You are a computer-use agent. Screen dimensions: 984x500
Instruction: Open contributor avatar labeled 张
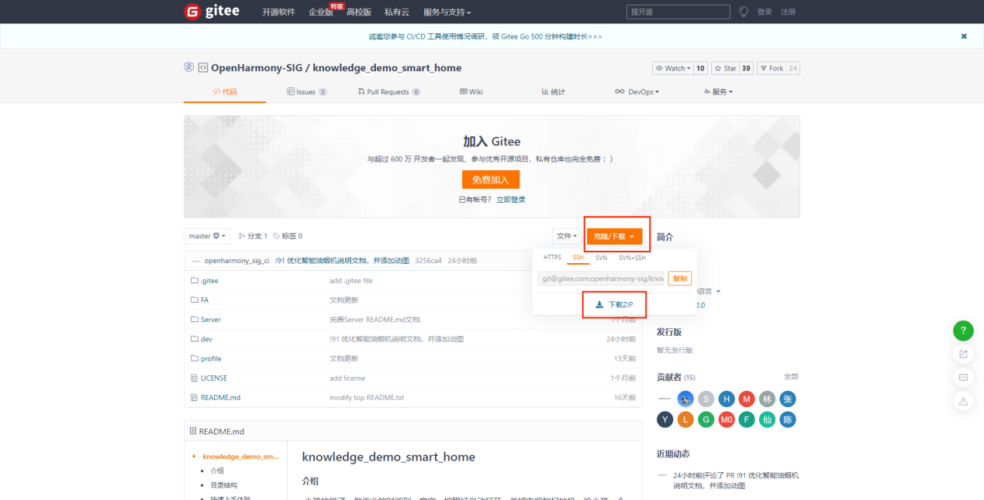click(788, 399)
